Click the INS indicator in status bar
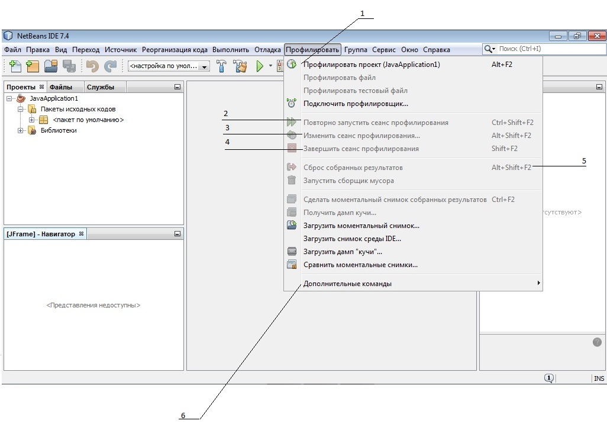 click(x=599, y=378)
